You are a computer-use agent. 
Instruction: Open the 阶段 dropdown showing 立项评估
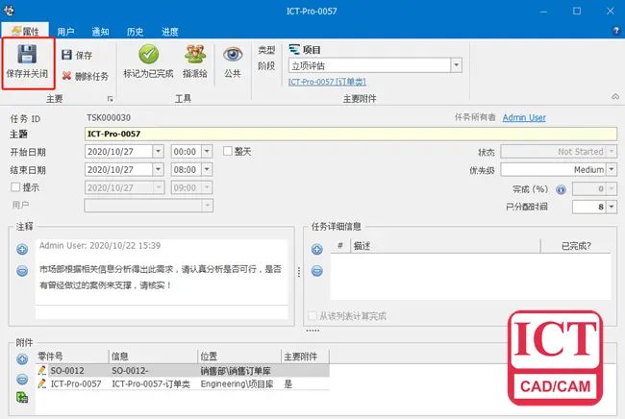tap(457, 65)
